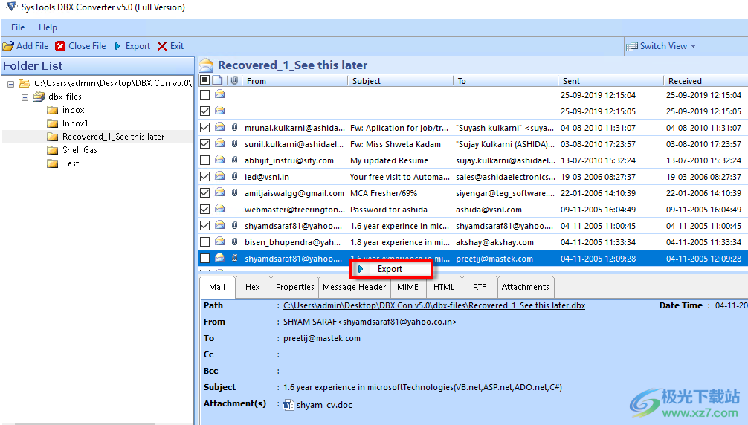Click paperclip icon of bisen_bhupendra email
This screenshot has width=748, height=425.
(234, 242)
